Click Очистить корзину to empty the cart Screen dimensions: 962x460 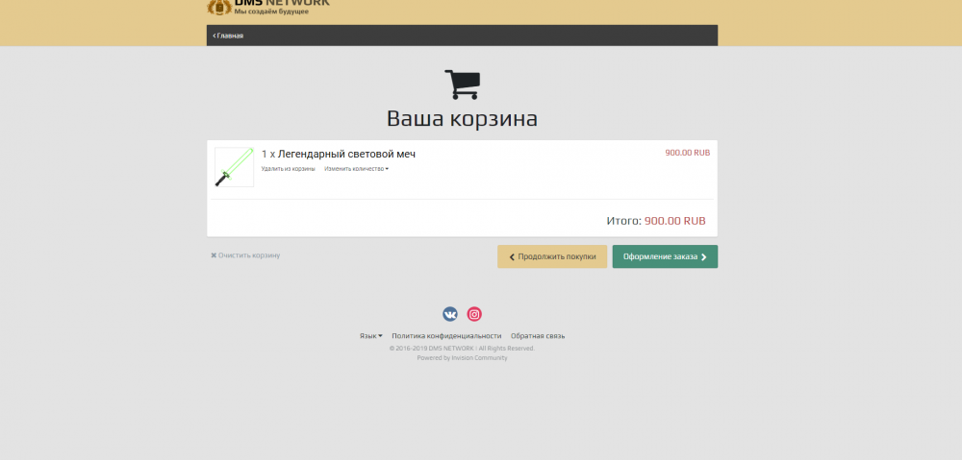(x=245, y=255)
